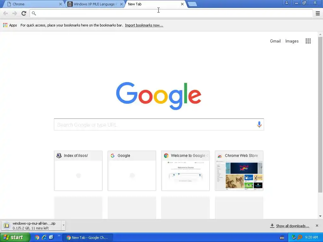Close the downloads bar

click(317, 226)
